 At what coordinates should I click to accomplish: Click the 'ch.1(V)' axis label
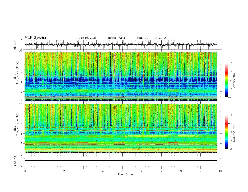tap(15, 45)
